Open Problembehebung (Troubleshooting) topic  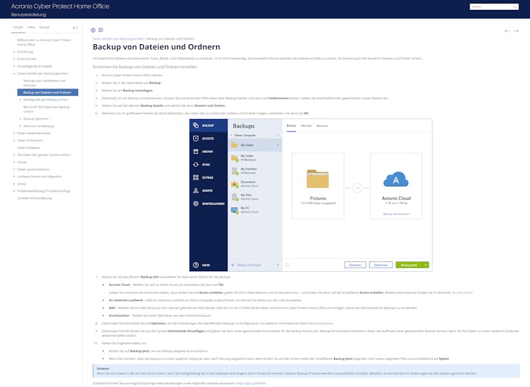(44, 191)
